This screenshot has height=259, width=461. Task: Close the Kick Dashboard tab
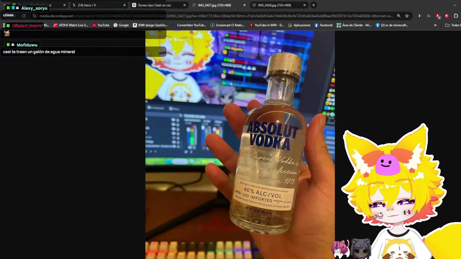64,5
